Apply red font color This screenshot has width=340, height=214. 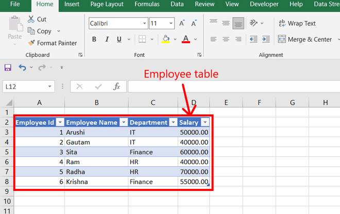coord(186,39)
